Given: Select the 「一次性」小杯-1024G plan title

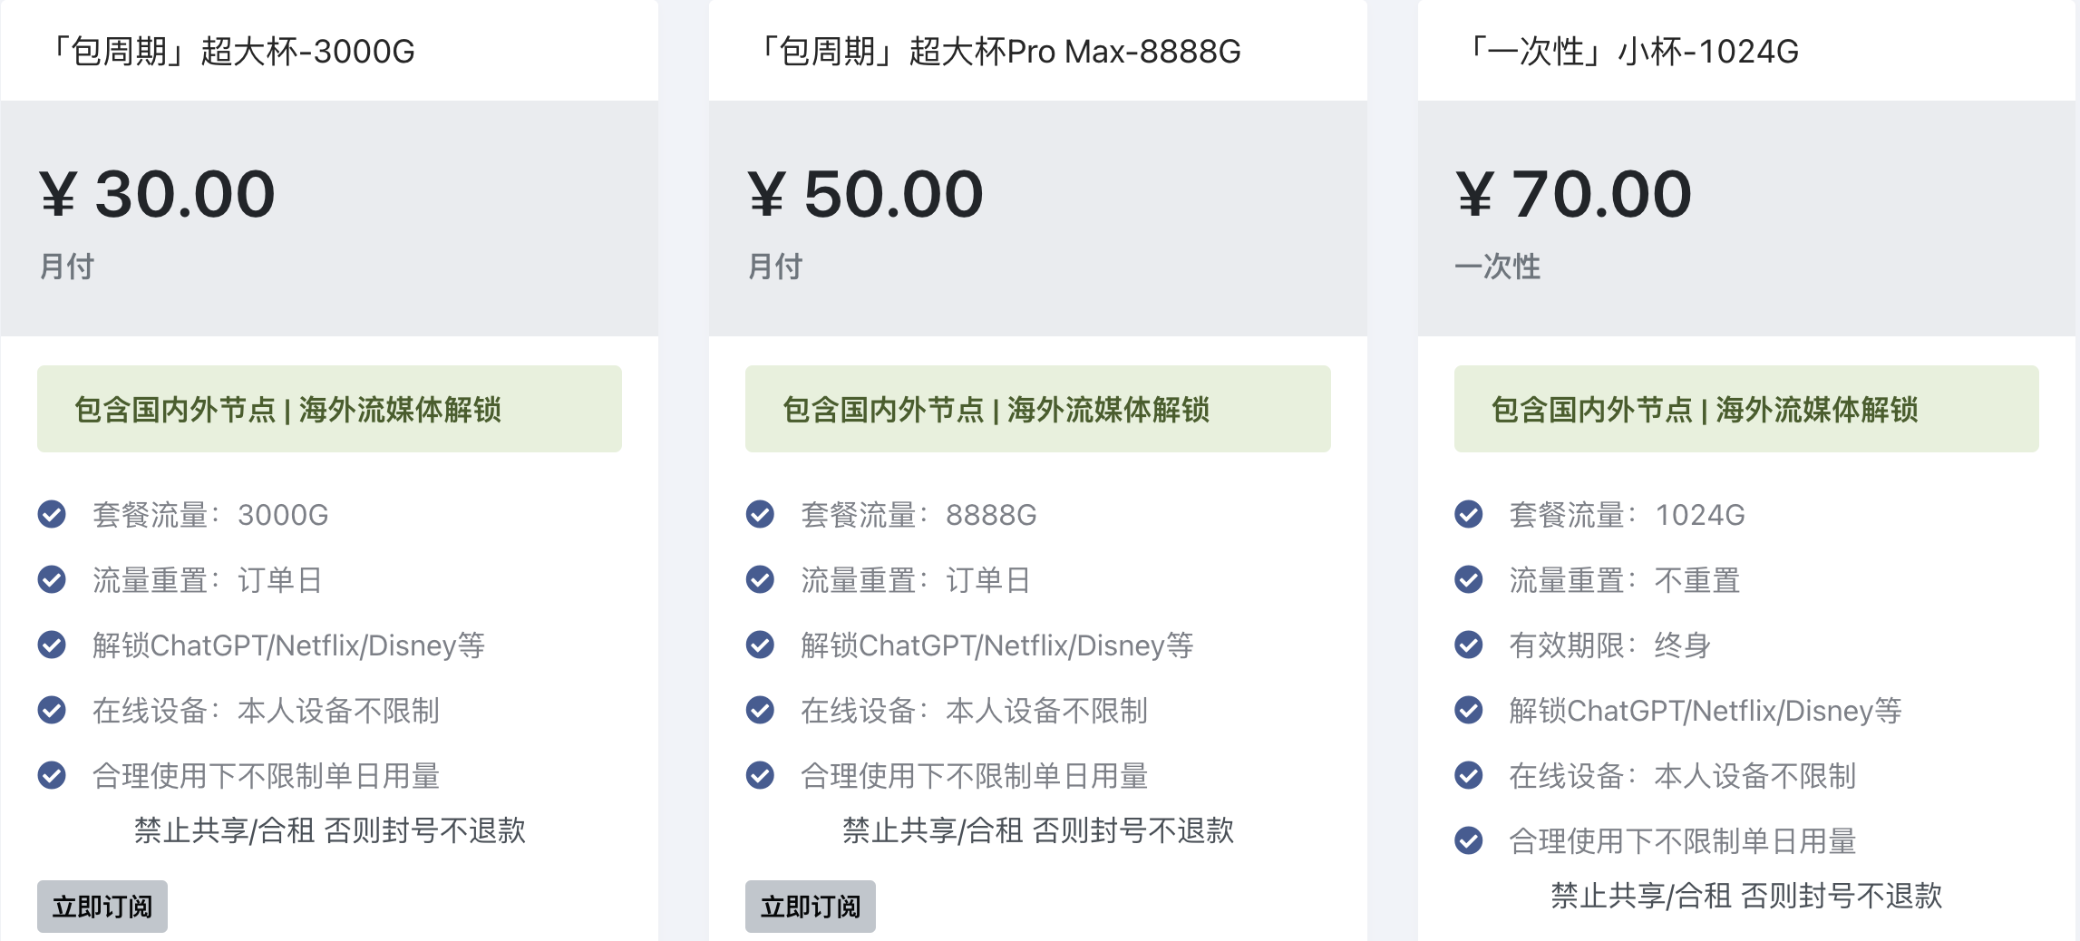Looking at the screenshot, I should click(x=1630, y=52).
